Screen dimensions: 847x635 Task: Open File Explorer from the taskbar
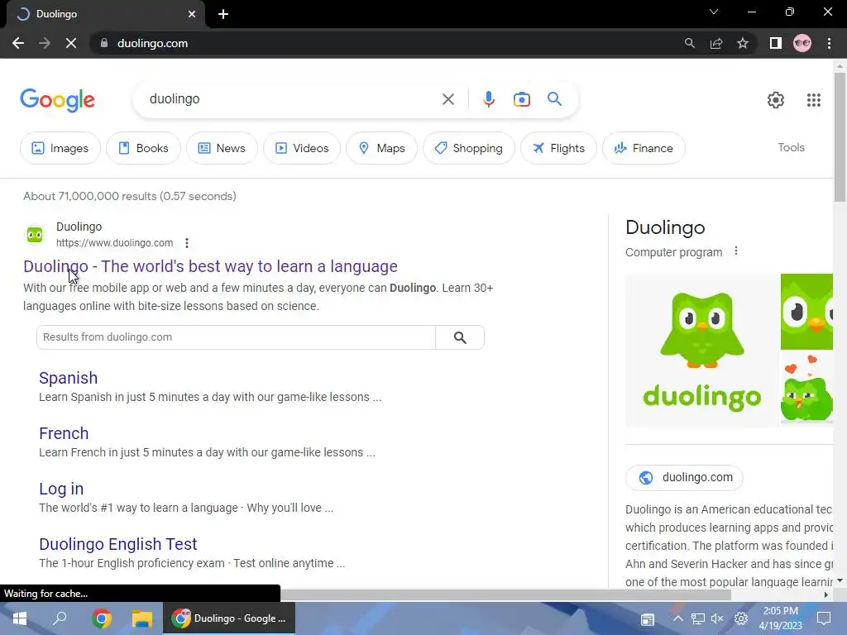tap(142, 618)
